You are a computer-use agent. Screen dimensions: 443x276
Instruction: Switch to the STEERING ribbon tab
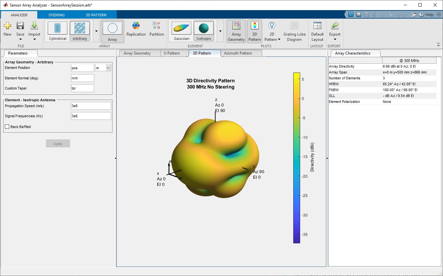point(57,15)
